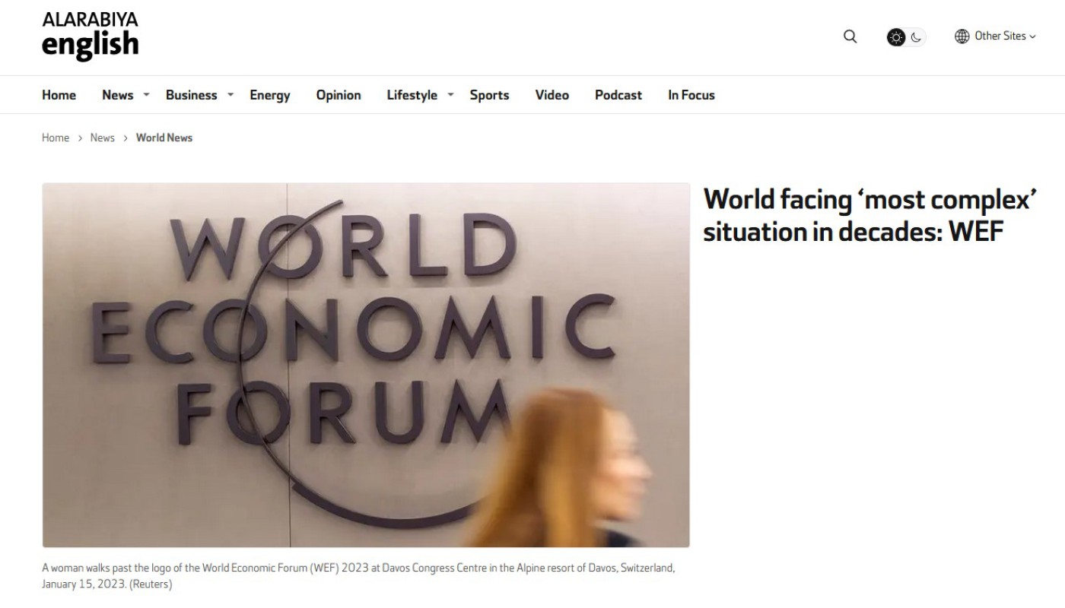This screenshot has width=1065, height=608.
Task: Expand the Lifestyle menu arrow
Action: (x=450, y=95)
